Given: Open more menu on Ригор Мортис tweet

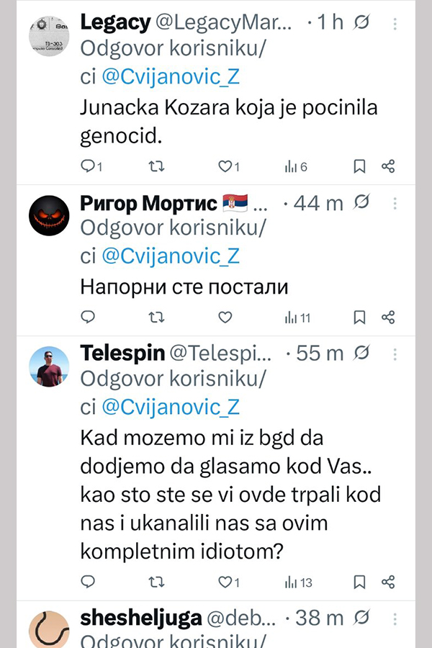Looking at the screenshot, I should [x=395, y=204].
